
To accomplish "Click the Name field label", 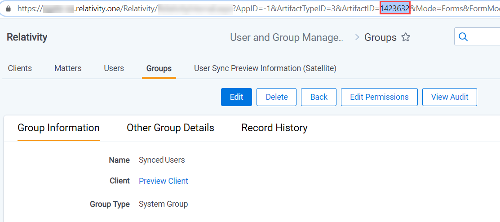I will [119, 160].
